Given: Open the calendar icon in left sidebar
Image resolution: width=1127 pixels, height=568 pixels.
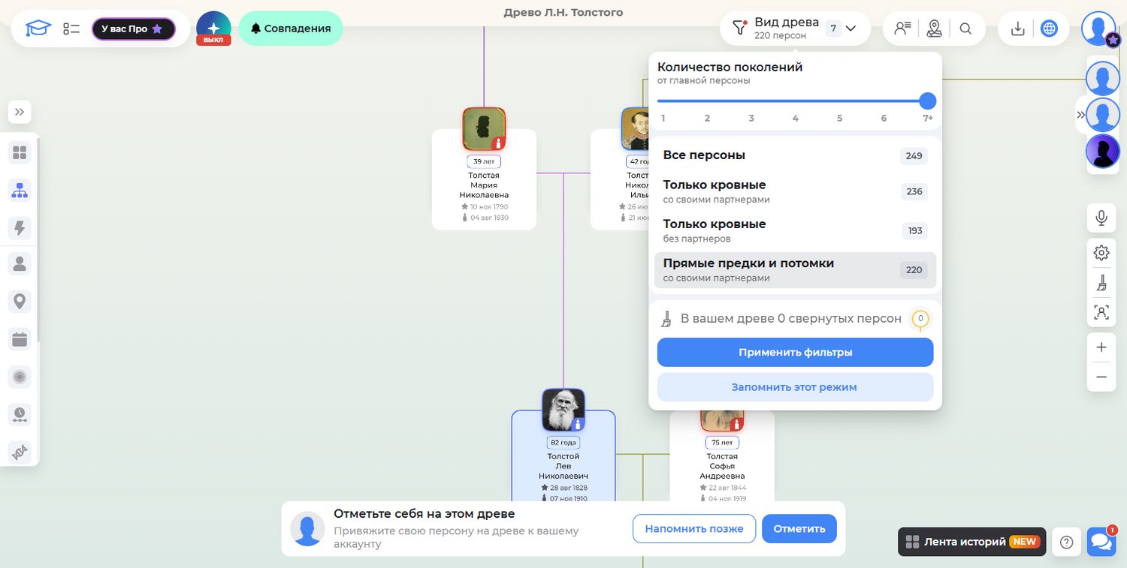Looking at the screenshot, I should [20, 339].
